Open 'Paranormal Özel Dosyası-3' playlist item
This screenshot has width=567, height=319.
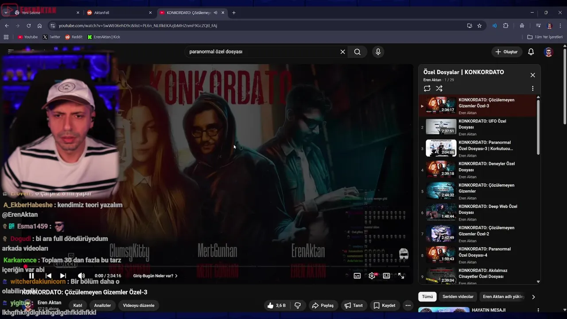point(478,148)
